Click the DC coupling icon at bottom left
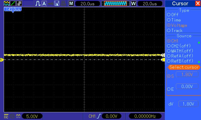 tap(6, 116)
